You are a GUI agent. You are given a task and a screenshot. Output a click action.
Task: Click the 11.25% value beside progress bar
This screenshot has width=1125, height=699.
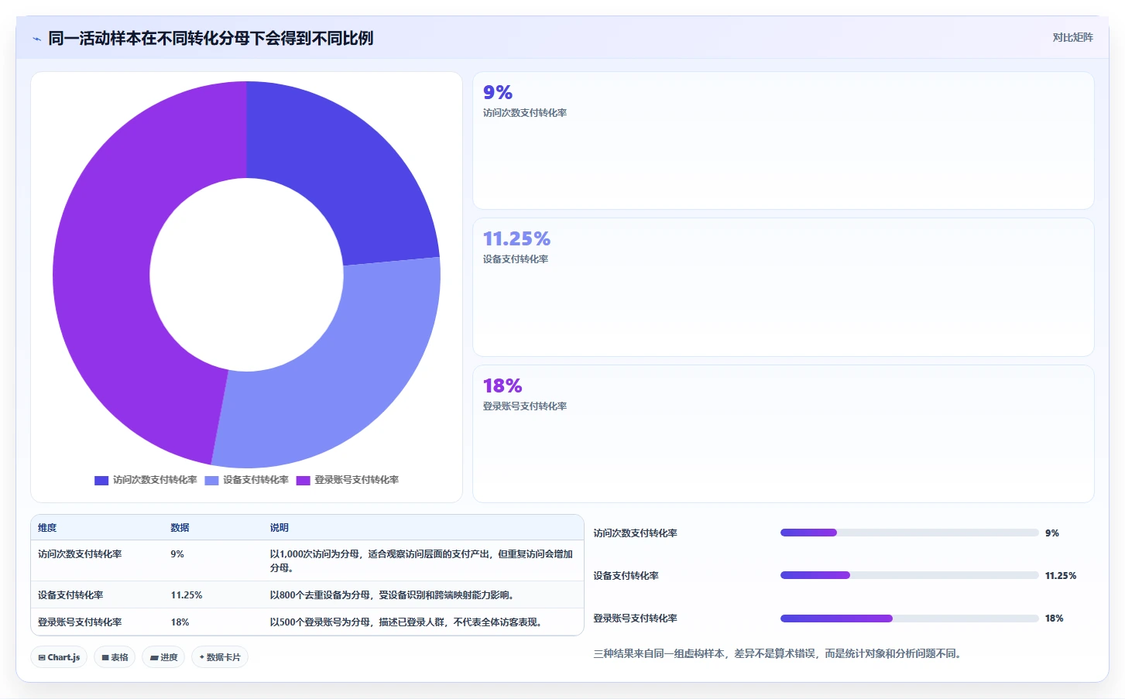[1061, 576]
